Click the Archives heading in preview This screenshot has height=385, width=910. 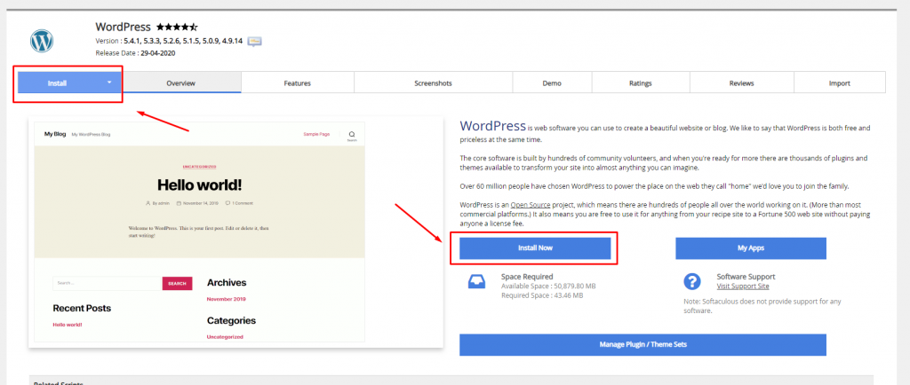pyautogui.click(x=227, y=282)
